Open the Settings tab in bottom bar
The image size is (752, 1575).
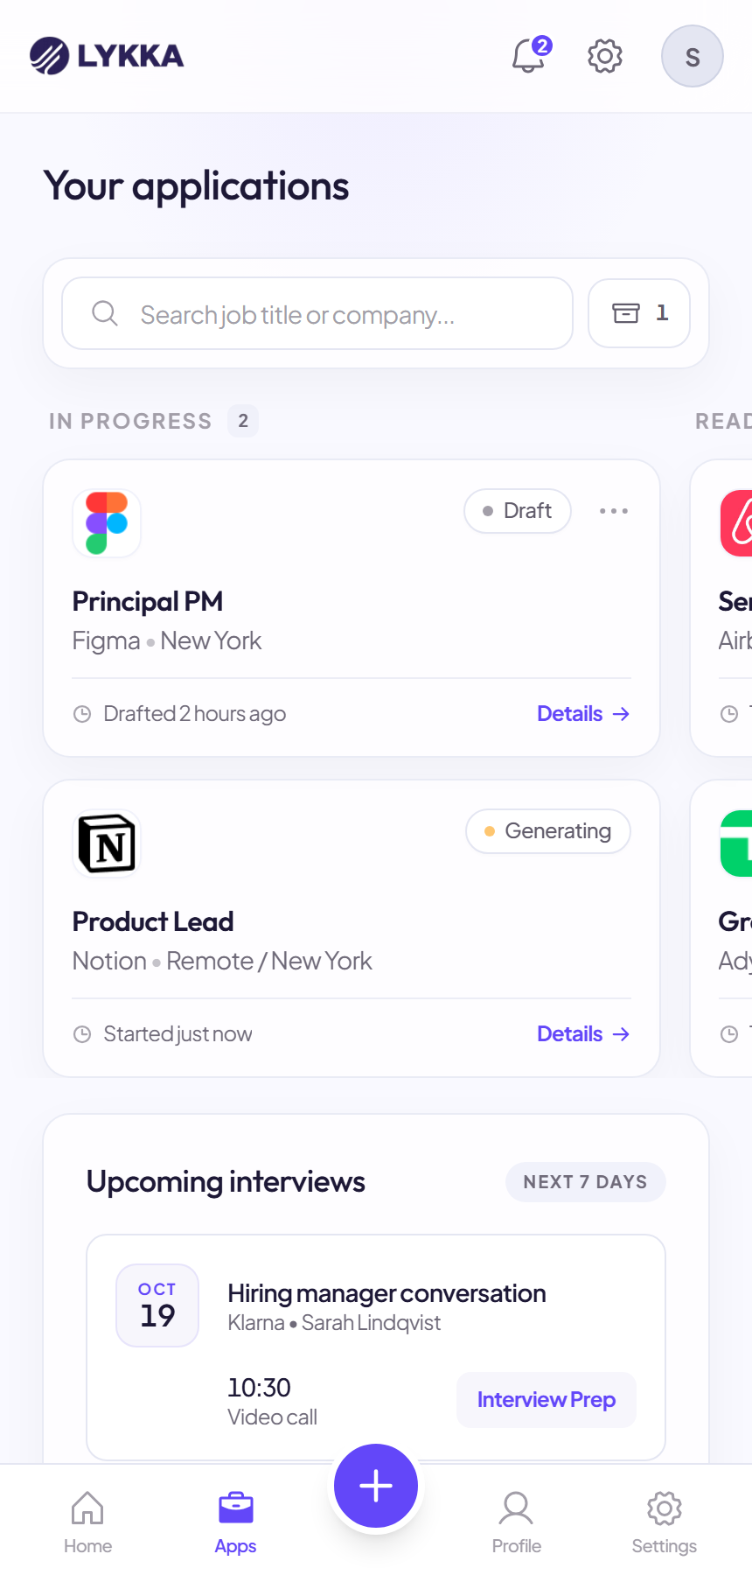point(665,1522)
